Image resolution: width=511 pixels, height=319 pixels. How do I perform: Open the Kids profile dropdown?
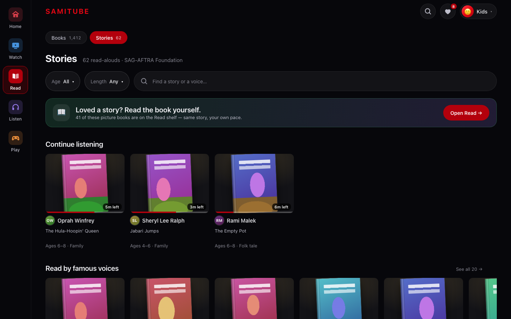[x=478, y=11]
